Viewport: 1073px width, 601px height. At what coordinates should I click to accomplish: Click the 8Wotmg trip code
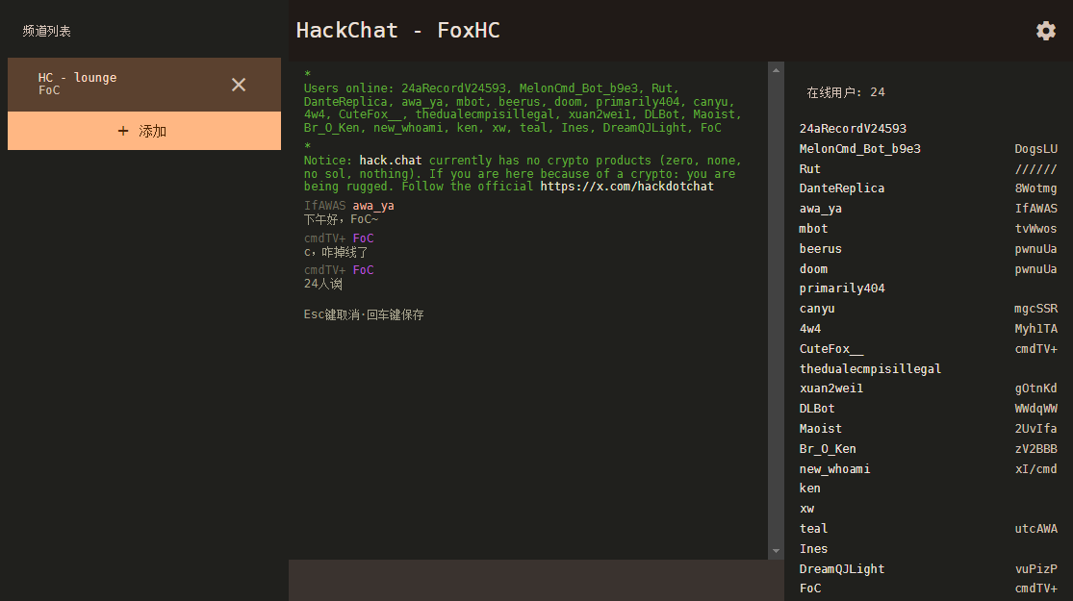coord(1036,188)
